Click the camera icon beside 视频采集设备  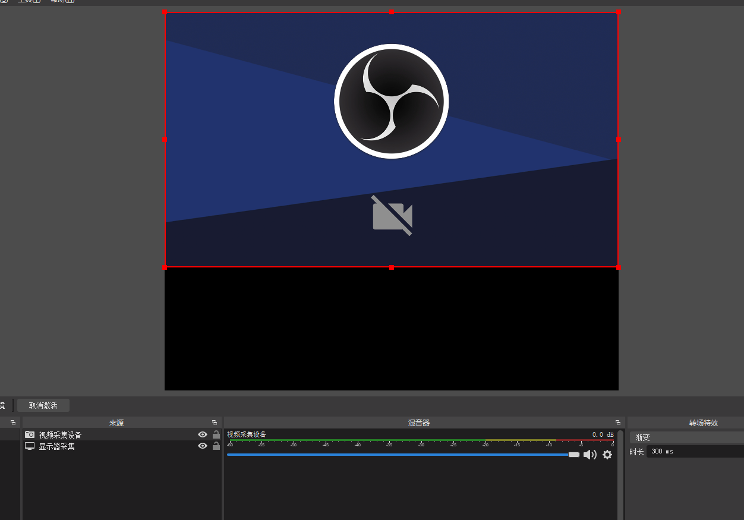click(x=30, y=434)
